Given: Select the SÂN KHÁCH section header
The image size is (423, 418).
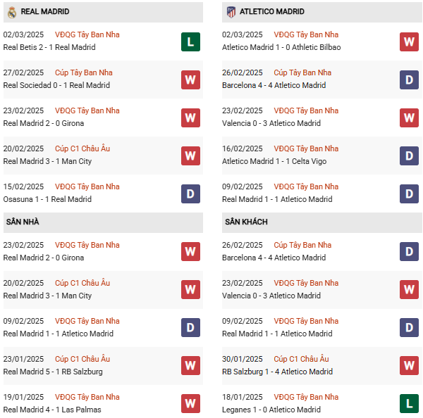Looking at the screenshot, I should (246, 222).
